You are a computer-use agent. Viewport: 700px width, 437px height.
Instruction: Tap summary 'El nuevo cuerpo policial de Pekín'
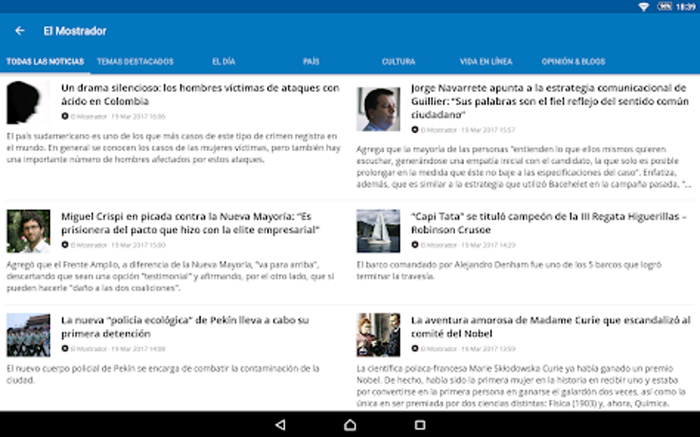click(163, 374)
